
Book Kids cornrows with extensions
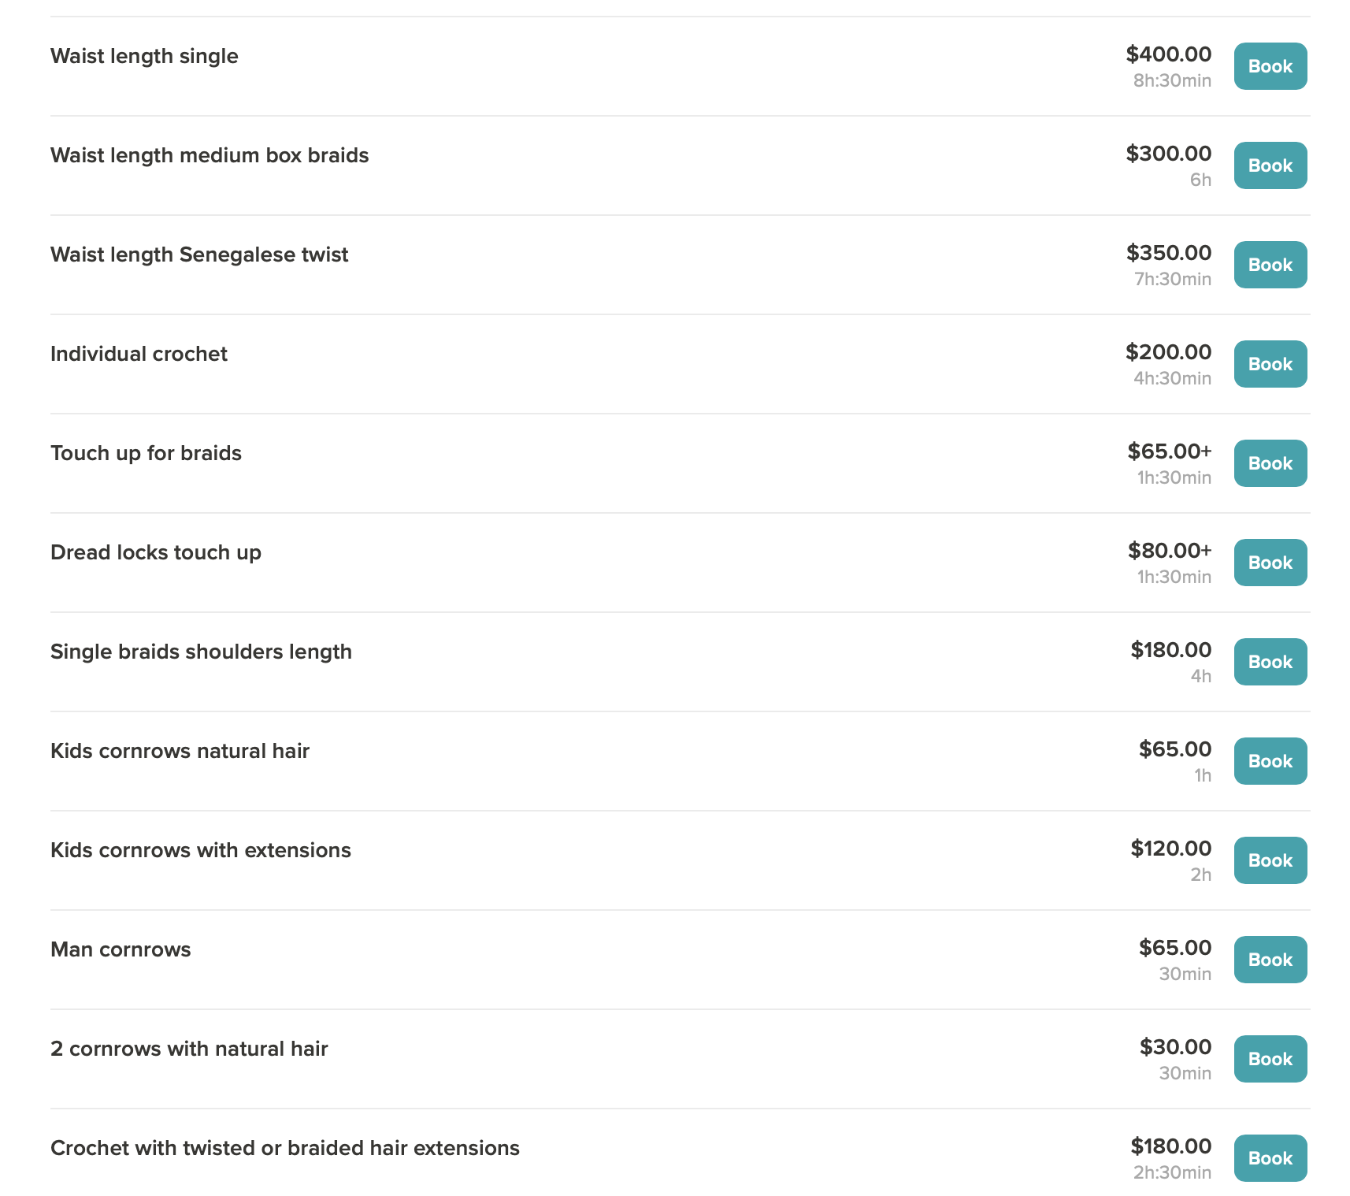(1270, 860)
